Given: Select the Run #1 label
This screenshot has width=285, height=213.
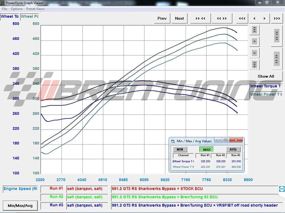Looking at the screenshot, I should point(52,189).
